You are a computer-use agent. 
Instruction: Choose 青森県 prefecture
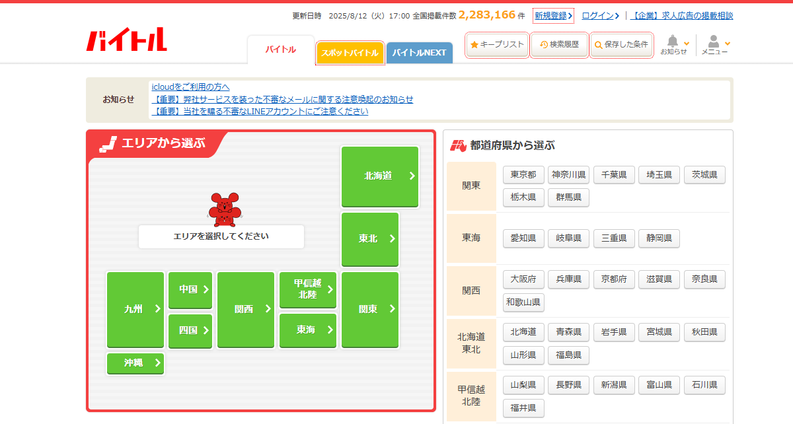coord(568,332)
